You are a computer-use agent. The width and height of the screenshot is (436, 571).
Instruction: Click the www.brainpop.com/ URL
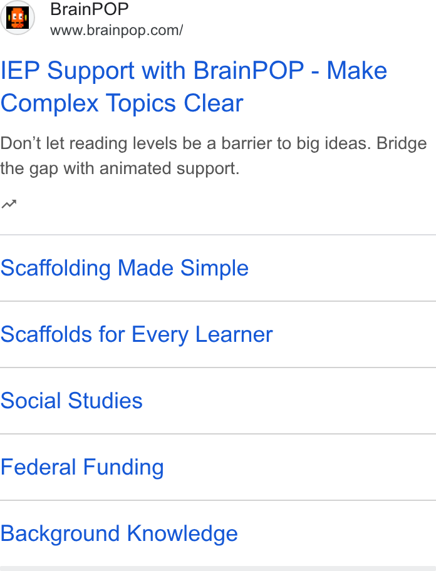tap(117, 30)
